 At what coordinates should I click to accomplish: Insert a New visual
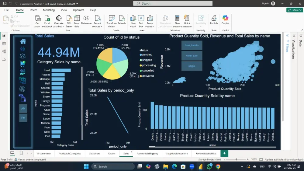point(133,21)
